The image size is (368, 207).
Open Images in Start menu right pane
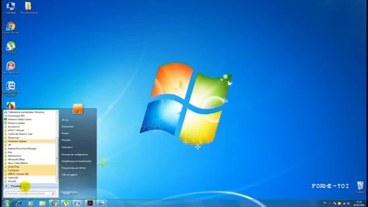[65, 133]
